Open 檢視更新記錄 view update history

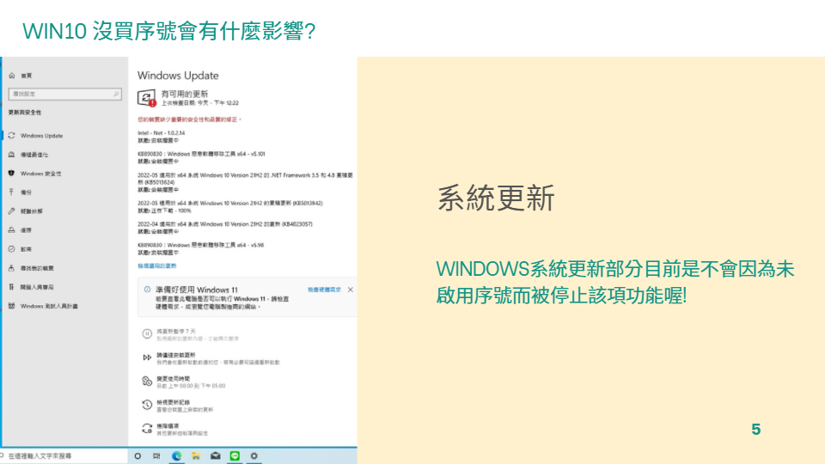pos(177,406)
